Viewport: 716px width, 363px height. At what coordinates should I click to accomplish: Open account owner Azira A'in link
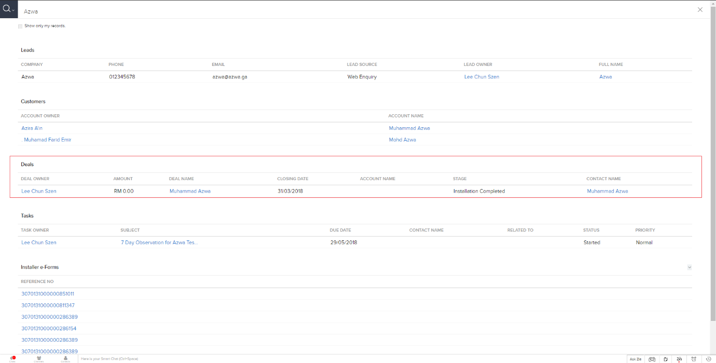click(32, 128)
